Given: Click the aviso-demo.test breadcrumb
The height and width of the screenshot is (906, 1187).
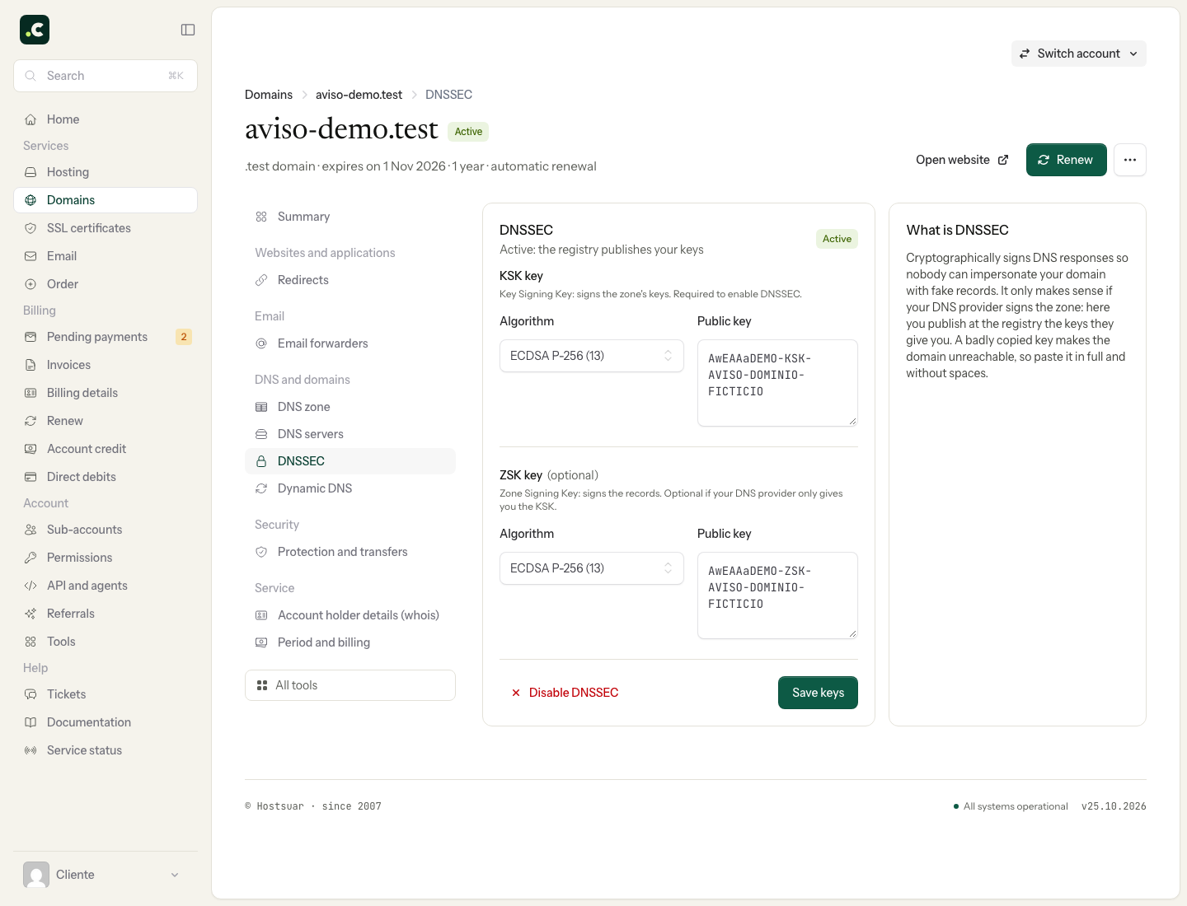Looking at the screenshot, I should (359, 95).
